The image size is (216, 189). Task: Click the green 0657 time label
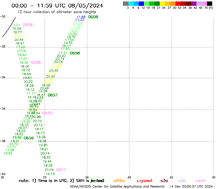coord(53,95)
